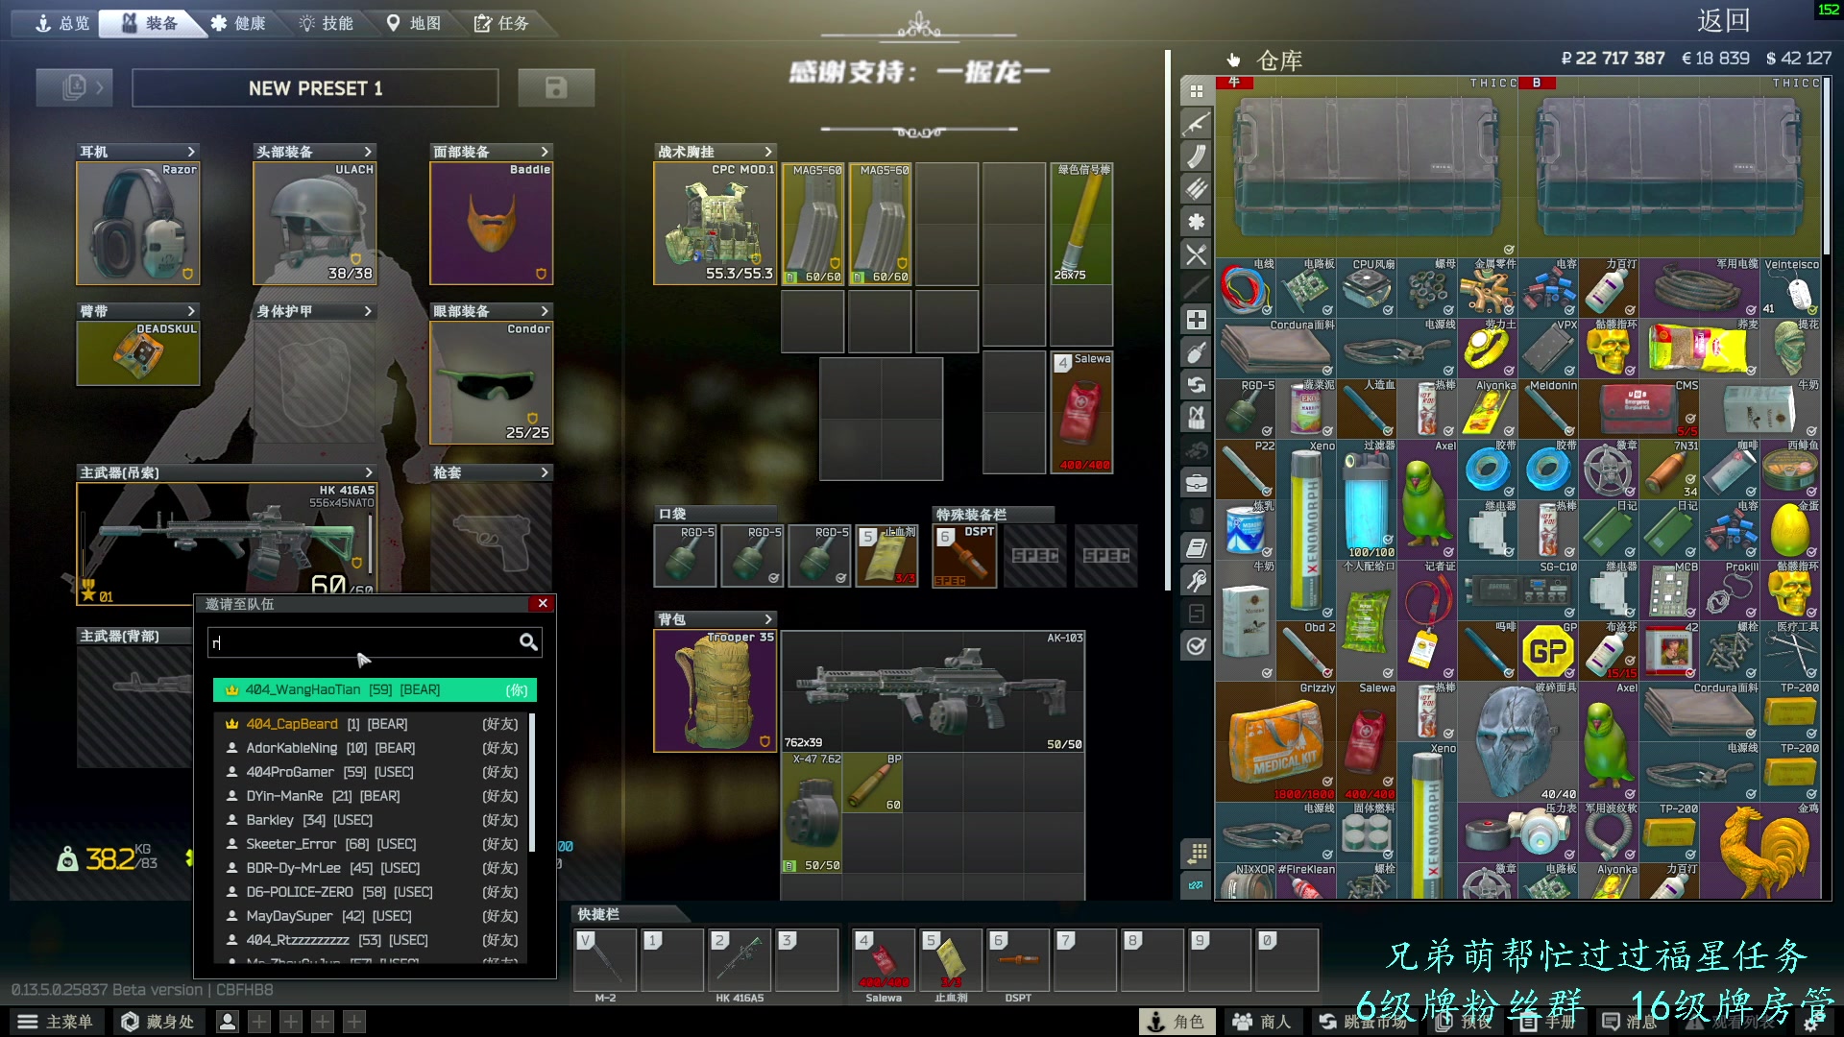Screen dimensions: 1844x1037
Task: Select the Razor headset slot item
Action: (x=138, y=223)
